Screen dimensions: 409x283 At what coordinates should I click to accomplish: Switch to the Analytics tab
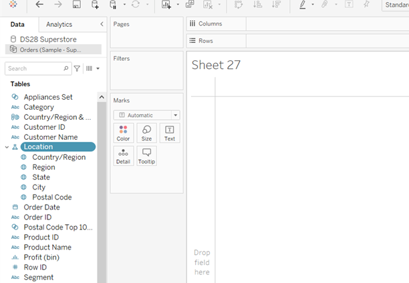[59, 25]
